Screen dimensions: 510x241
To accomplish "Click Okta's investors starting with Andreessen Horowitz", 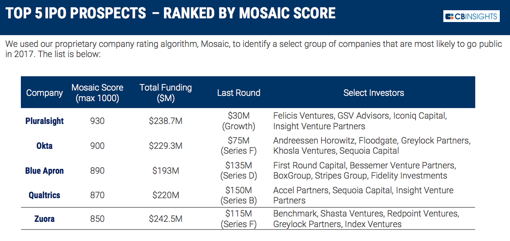I will point(371,146).
